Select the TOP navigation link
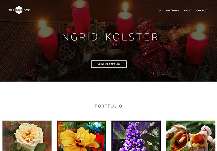 click(x=158, y=11)
